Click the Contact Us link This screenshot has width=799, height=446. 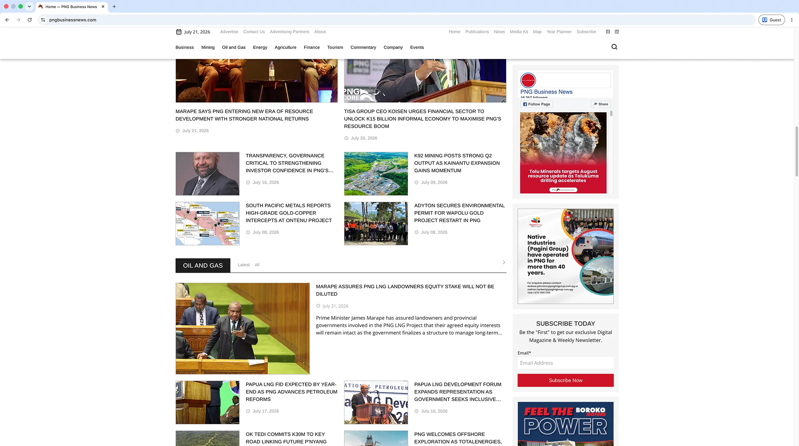pyautogui.click(x=254, y=32)
